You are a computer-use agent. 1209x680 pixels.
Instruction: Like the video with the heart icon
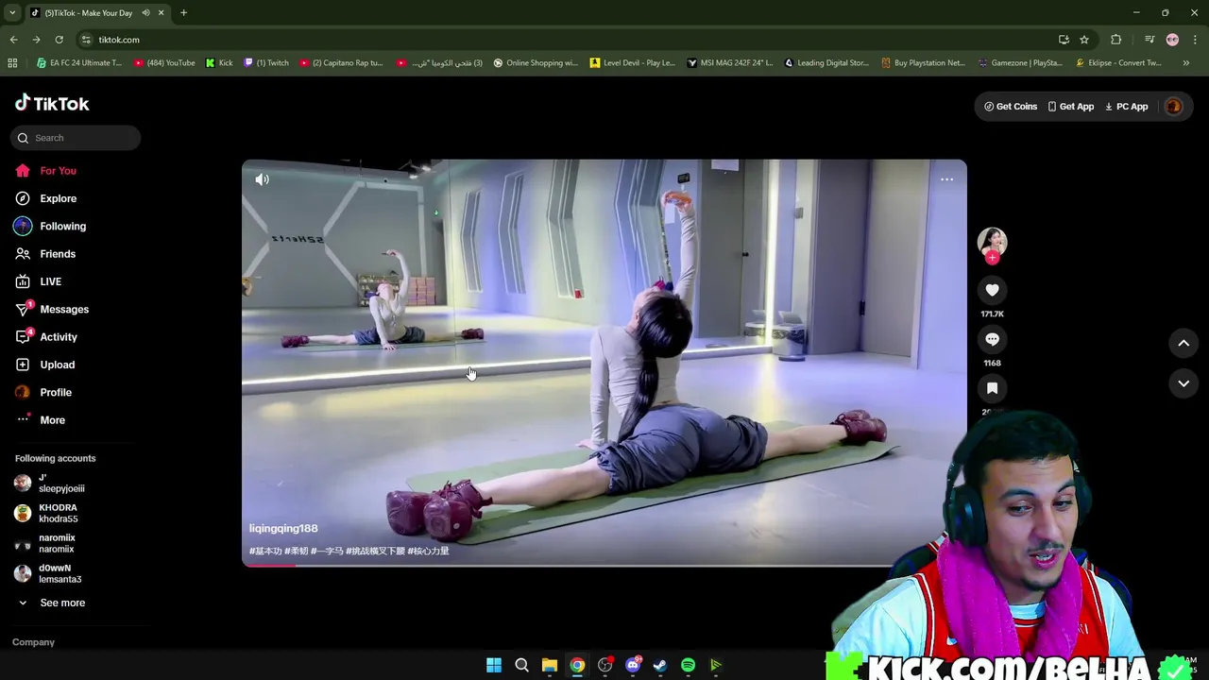992,290
